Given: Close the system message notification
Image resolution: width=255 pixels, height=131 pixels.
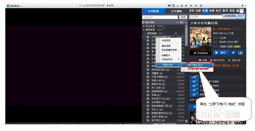Looking at the screenshot, I should coord(244,16).
